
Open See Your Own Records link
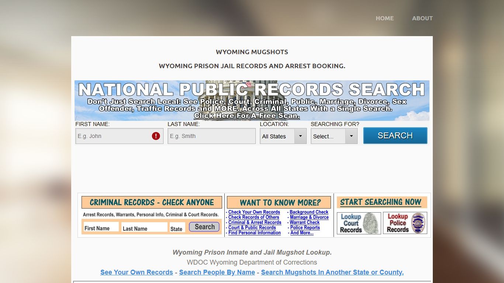click(137, 272)
